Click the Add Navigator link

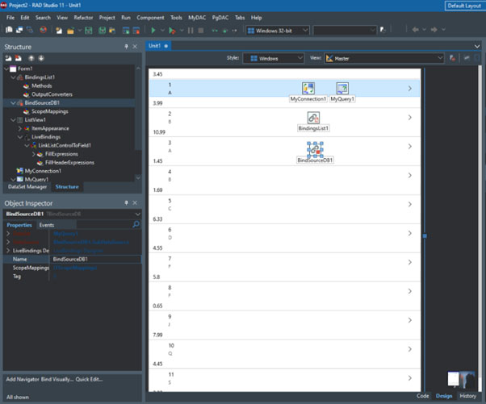(x=23, y=379)
